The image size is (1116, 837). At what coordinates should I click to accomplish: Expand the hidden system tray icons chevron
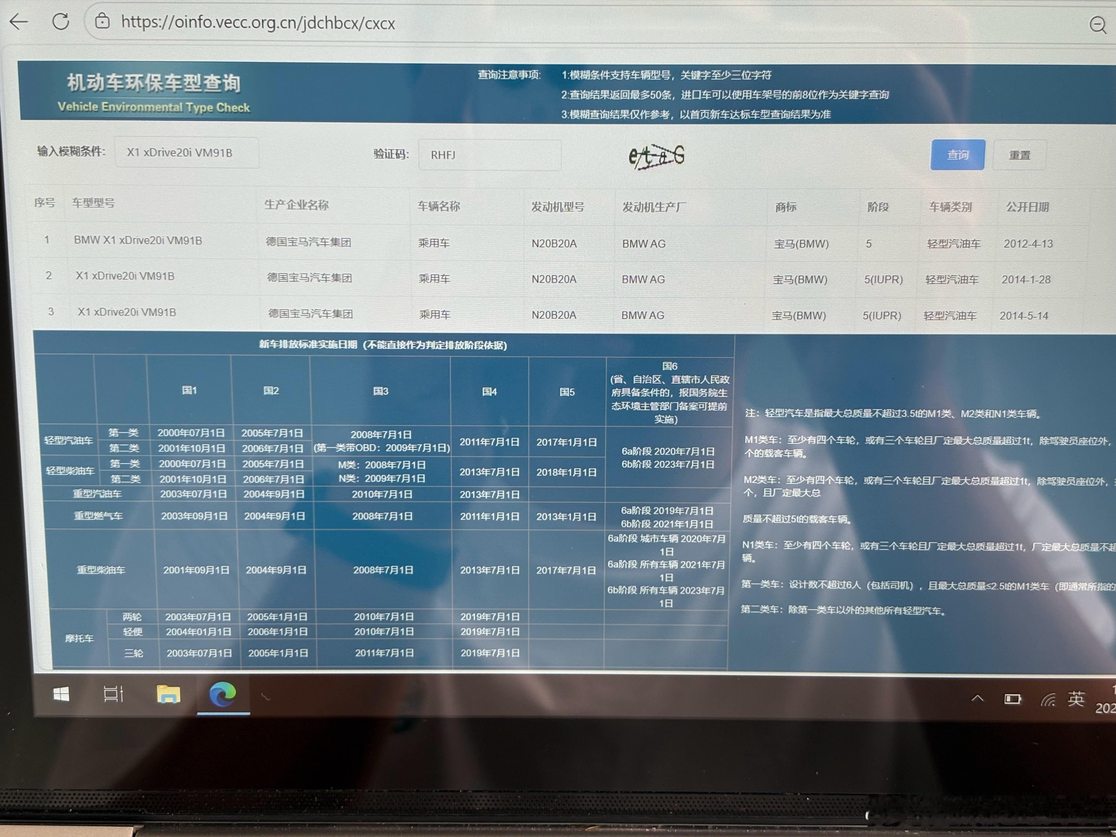[977, 698]
